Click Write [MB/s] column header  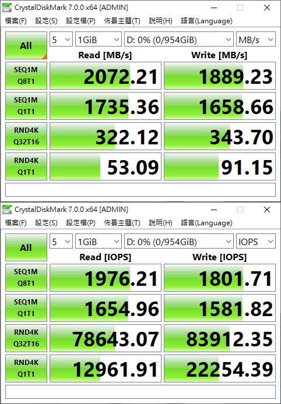click(219, 55)
